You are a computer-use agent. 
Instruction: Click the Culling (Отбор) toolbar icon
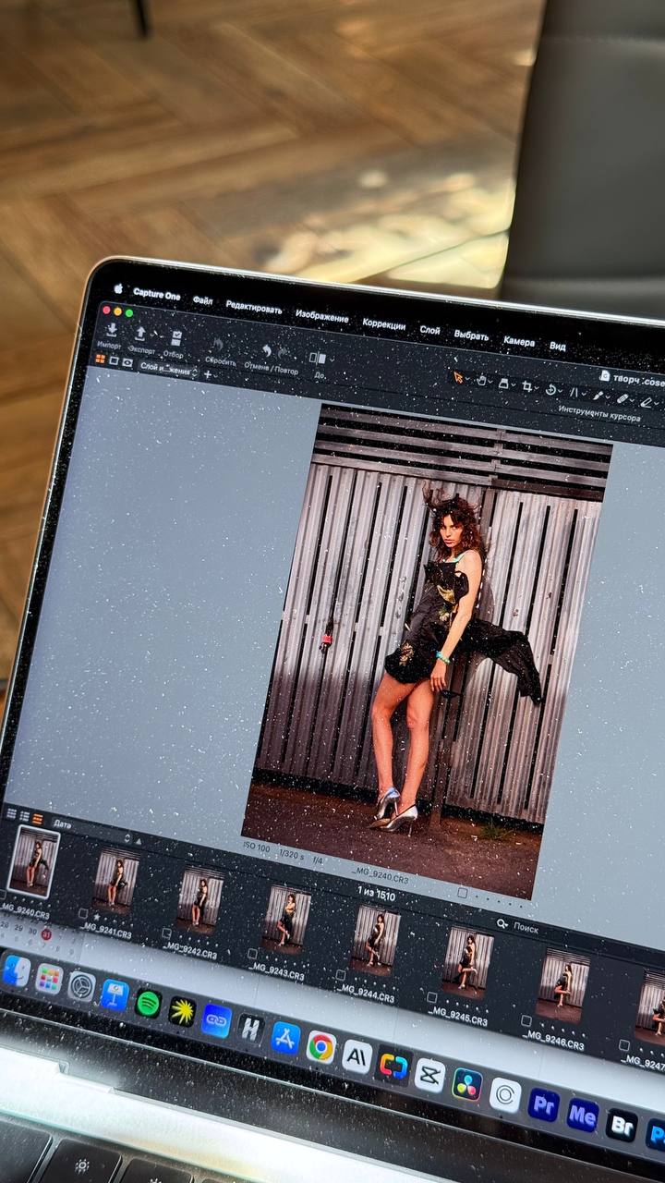coord(175,338)
